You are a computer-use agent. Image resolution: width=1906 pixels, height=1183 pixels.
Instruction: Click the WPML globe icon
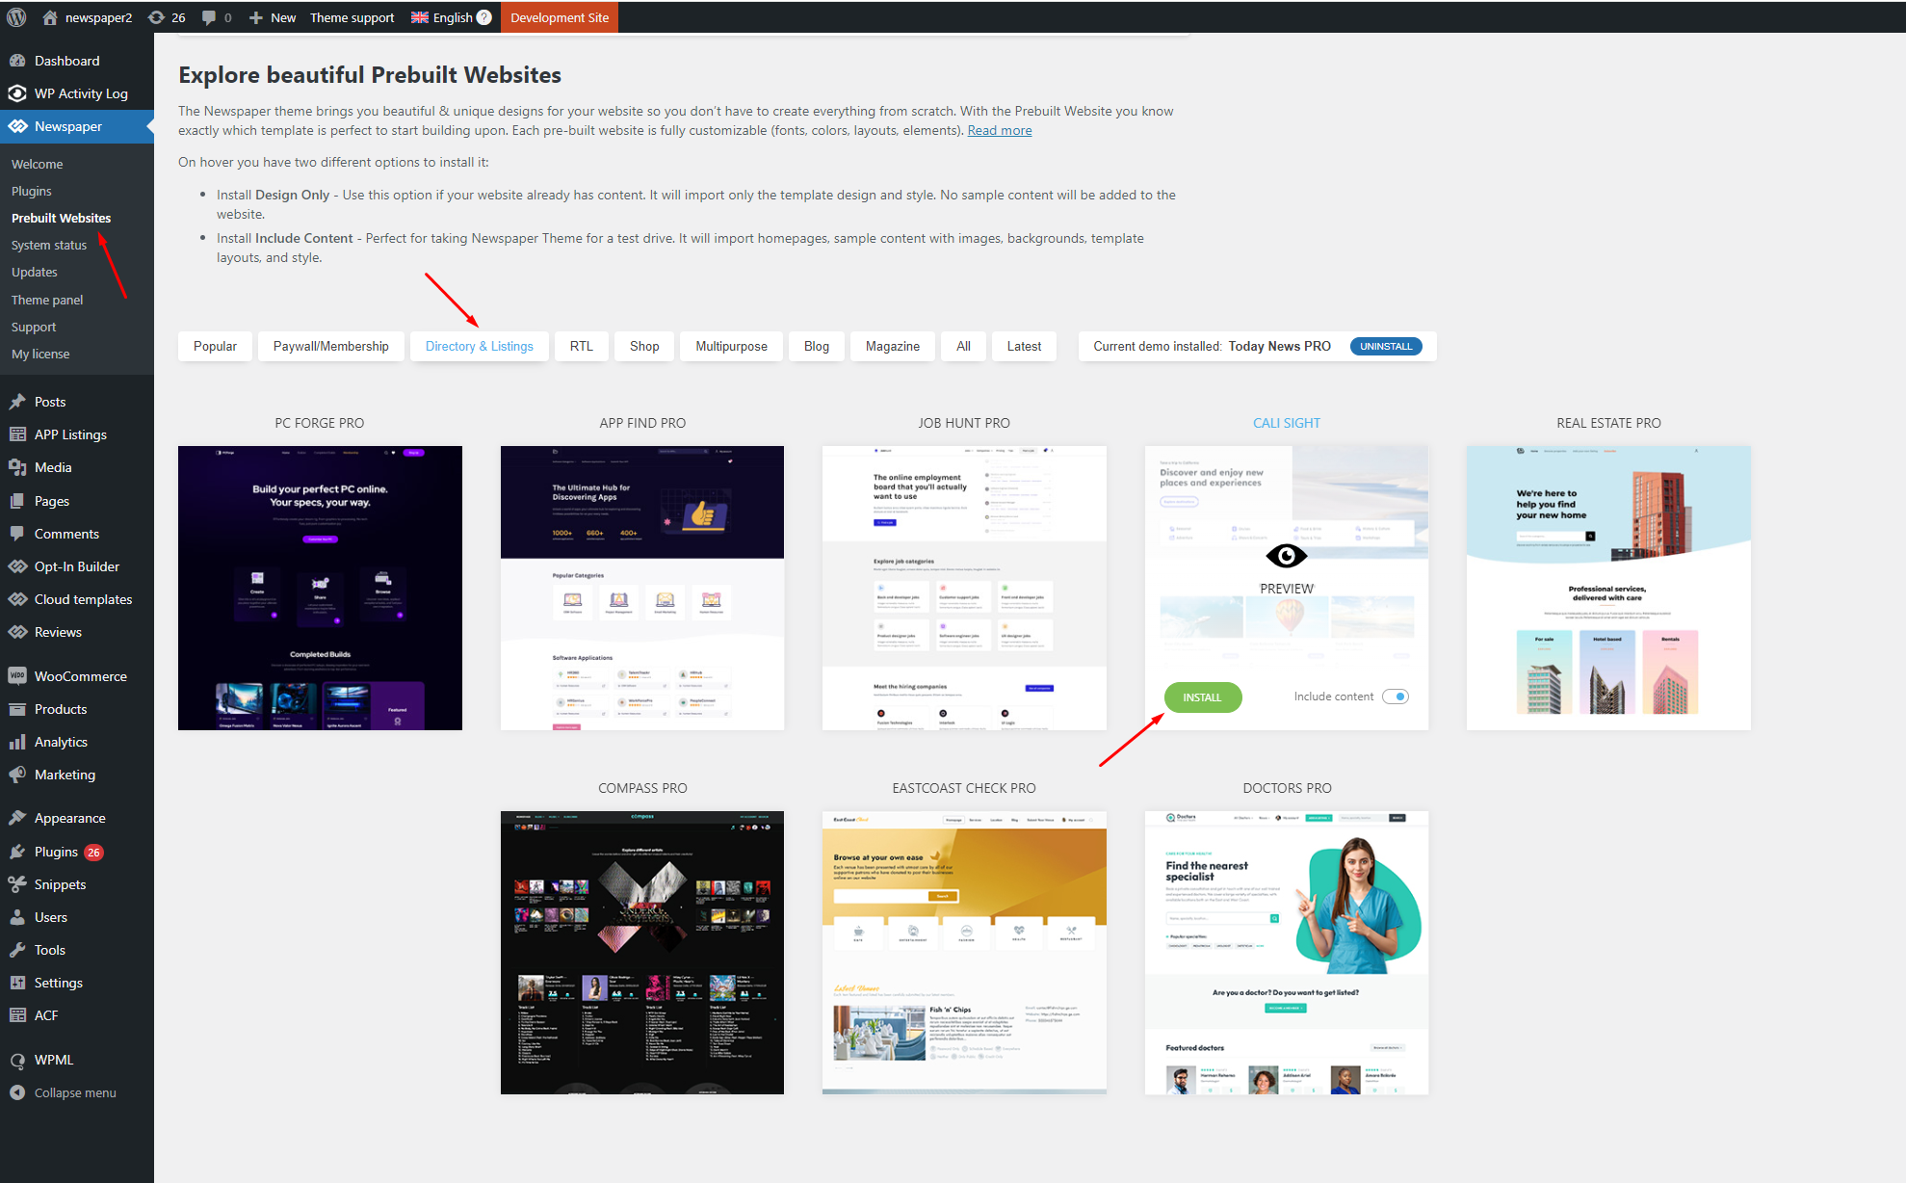point(17,1060)
